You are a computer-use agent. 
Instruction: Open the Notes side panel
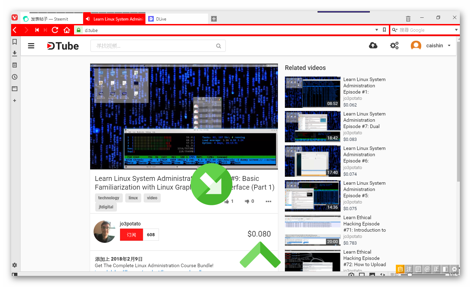point(15,65)
